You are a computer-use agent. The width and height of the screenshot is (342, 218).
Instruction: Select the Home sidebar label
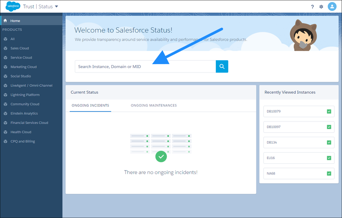tap(15, 21)
